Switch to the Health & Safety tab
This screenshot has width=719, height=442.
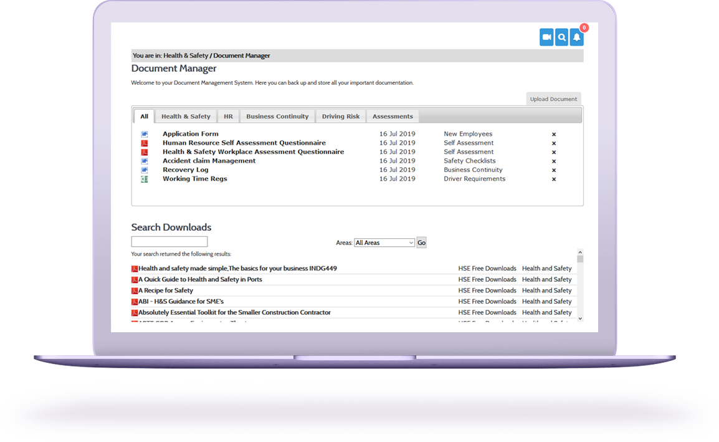click(x=186, y=117)
